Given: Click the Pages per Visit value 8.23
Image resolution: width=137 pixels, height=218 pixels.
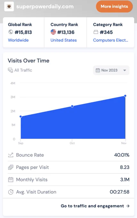Looking at the screenshot, I should pos(125,167).
